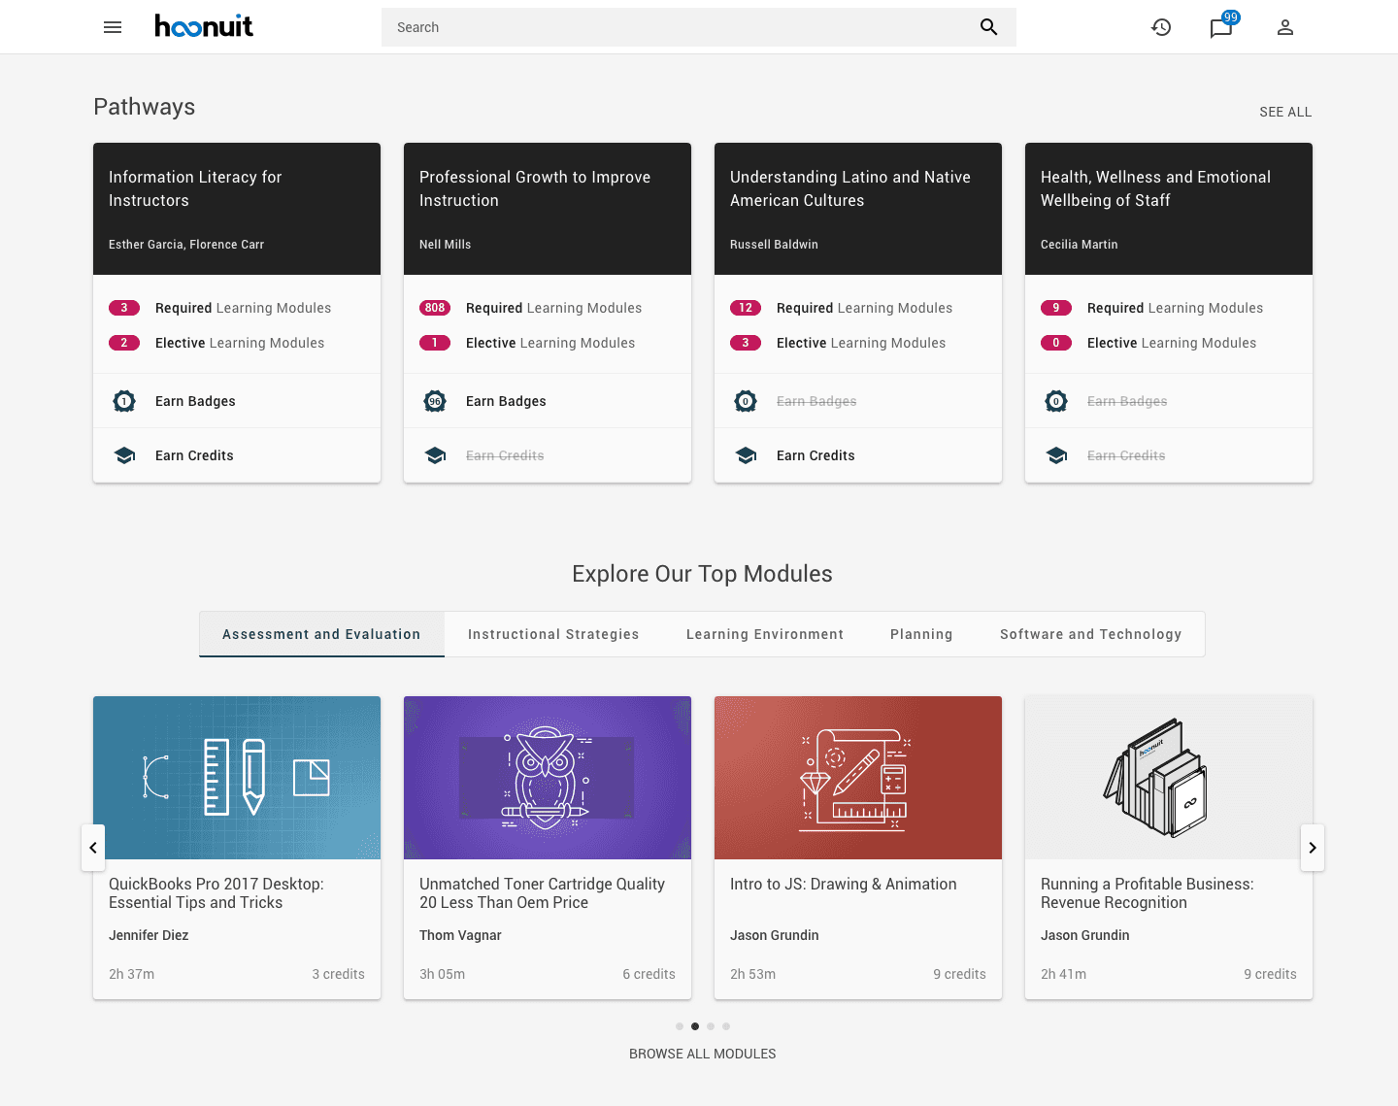Show next modules with right carousel arrow
Screen dimensions: 1398x1106
pos(1313,848)
